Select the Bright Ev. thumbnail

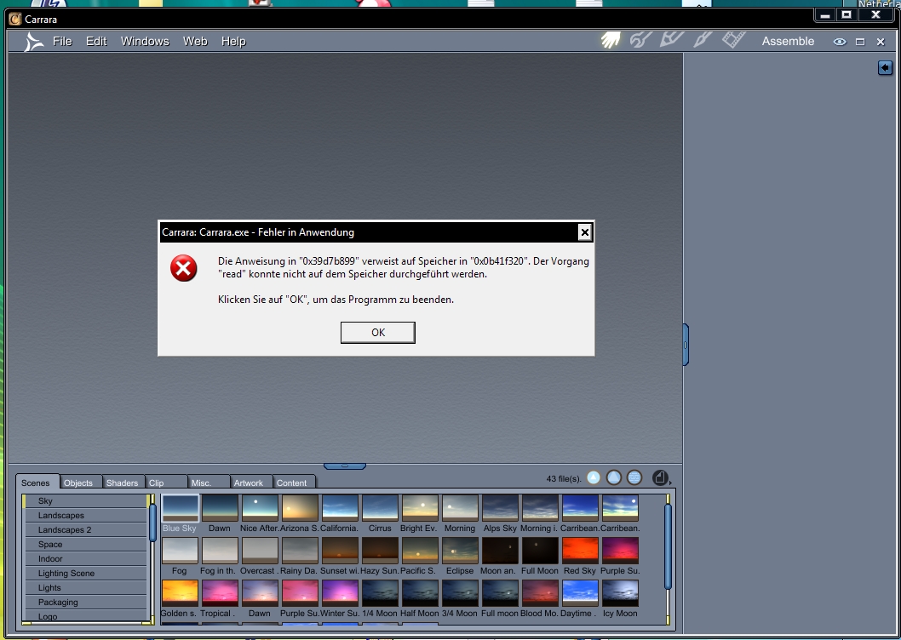[420, 508]
